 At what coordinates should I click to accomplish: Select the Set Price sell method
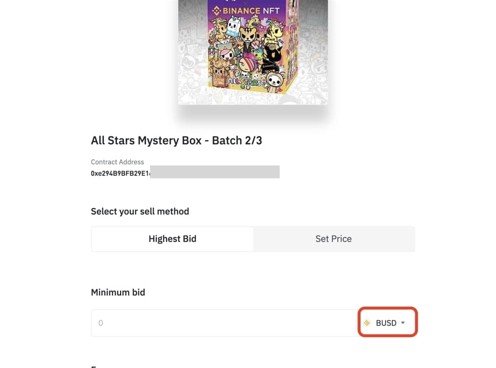point(334,239)
